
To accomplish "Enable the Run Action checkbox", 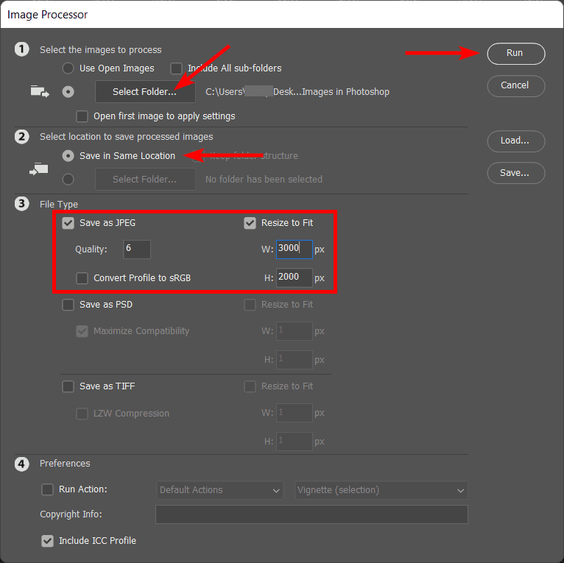I will pos(48,489).
